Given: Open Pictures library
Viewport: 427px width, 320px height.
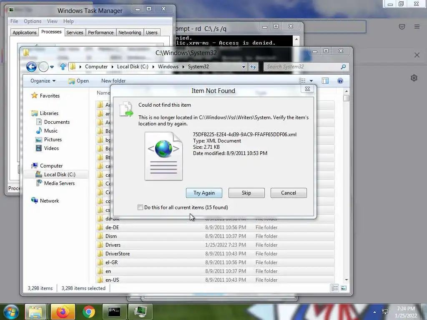Looking at the screenshot, I should click(53, 139).
